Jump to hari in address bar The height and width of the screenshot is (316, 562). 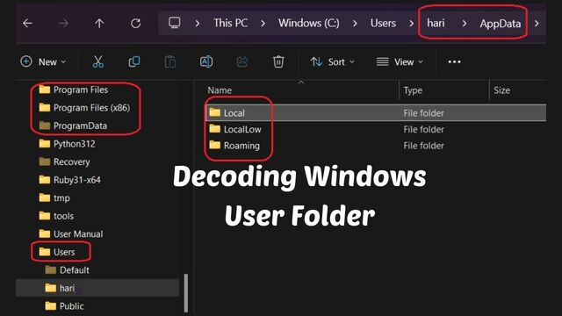[436, 24]
